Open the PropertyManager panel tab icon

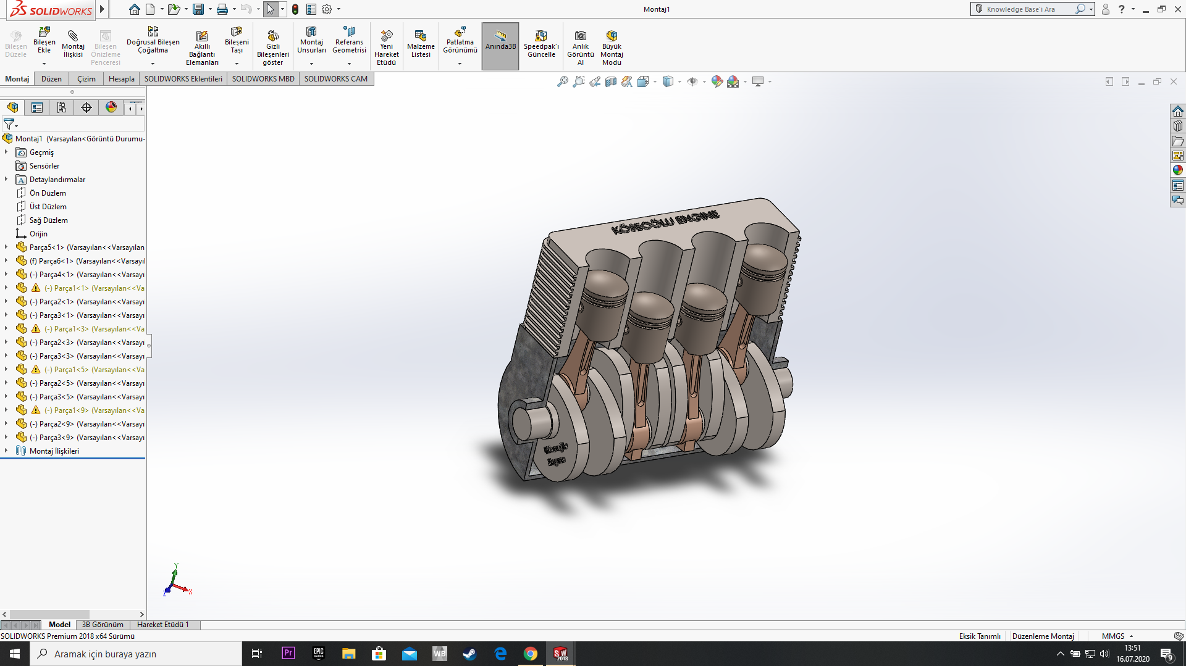click(x=37, y=107)
